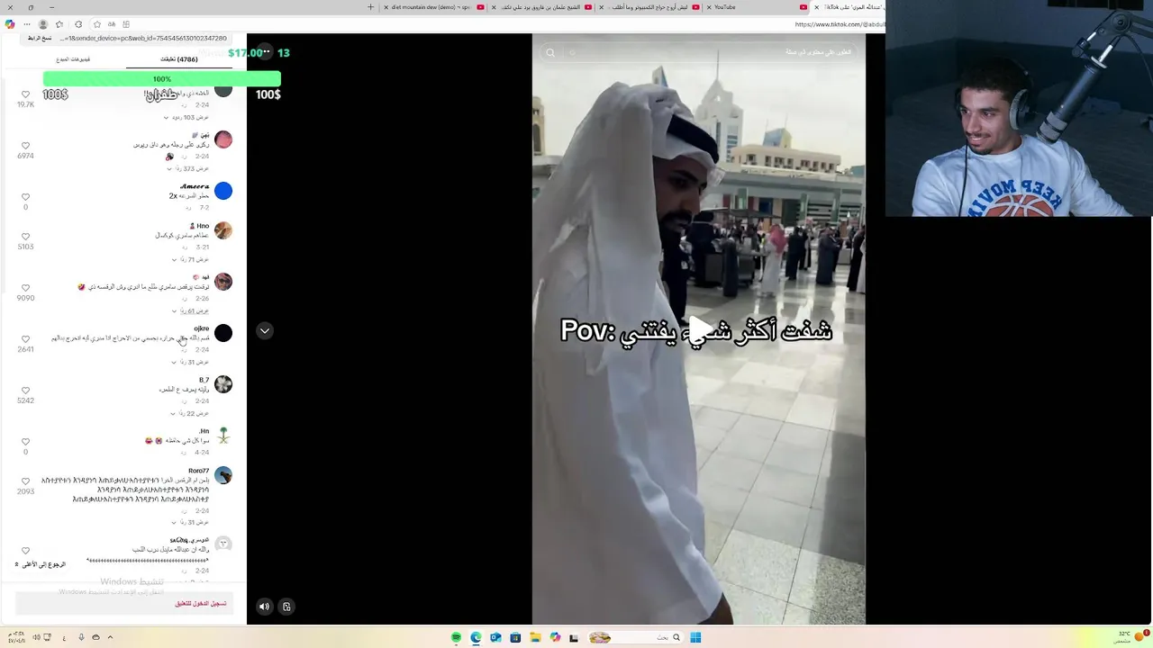This screenshot has height=648, width=1153.
Task: Like the comment with 6974 likes
Action: coord(25,145)
